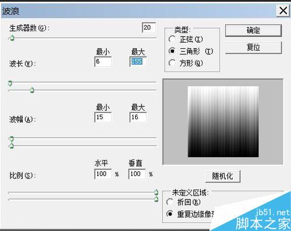Image resolution: width=291 pixels, height=231 pixels.
Task: Click the 比例 horizontal slider handle
Action: click(x=156, y=192)
